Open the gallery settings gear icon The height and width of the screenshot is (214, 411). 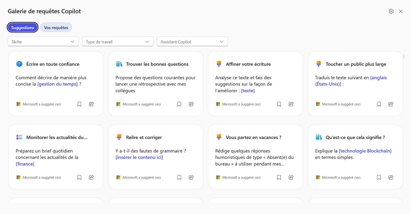[x=391, y=11]
